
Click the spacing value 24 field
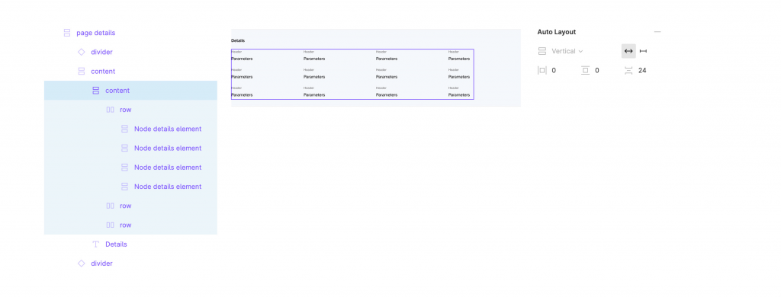click(x=642, y=71)
